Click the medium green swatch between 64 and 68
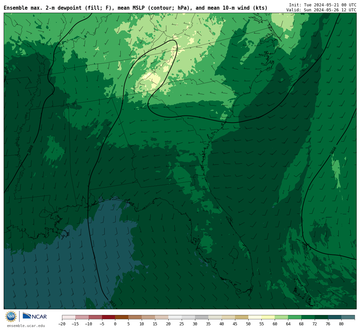Viewport: 360px width, 330px height. [295, 317]
